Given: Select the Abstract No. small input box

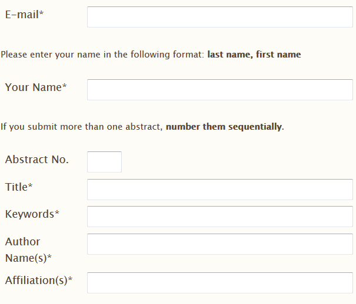Looking at the screenshot, I should click(104, 162).
